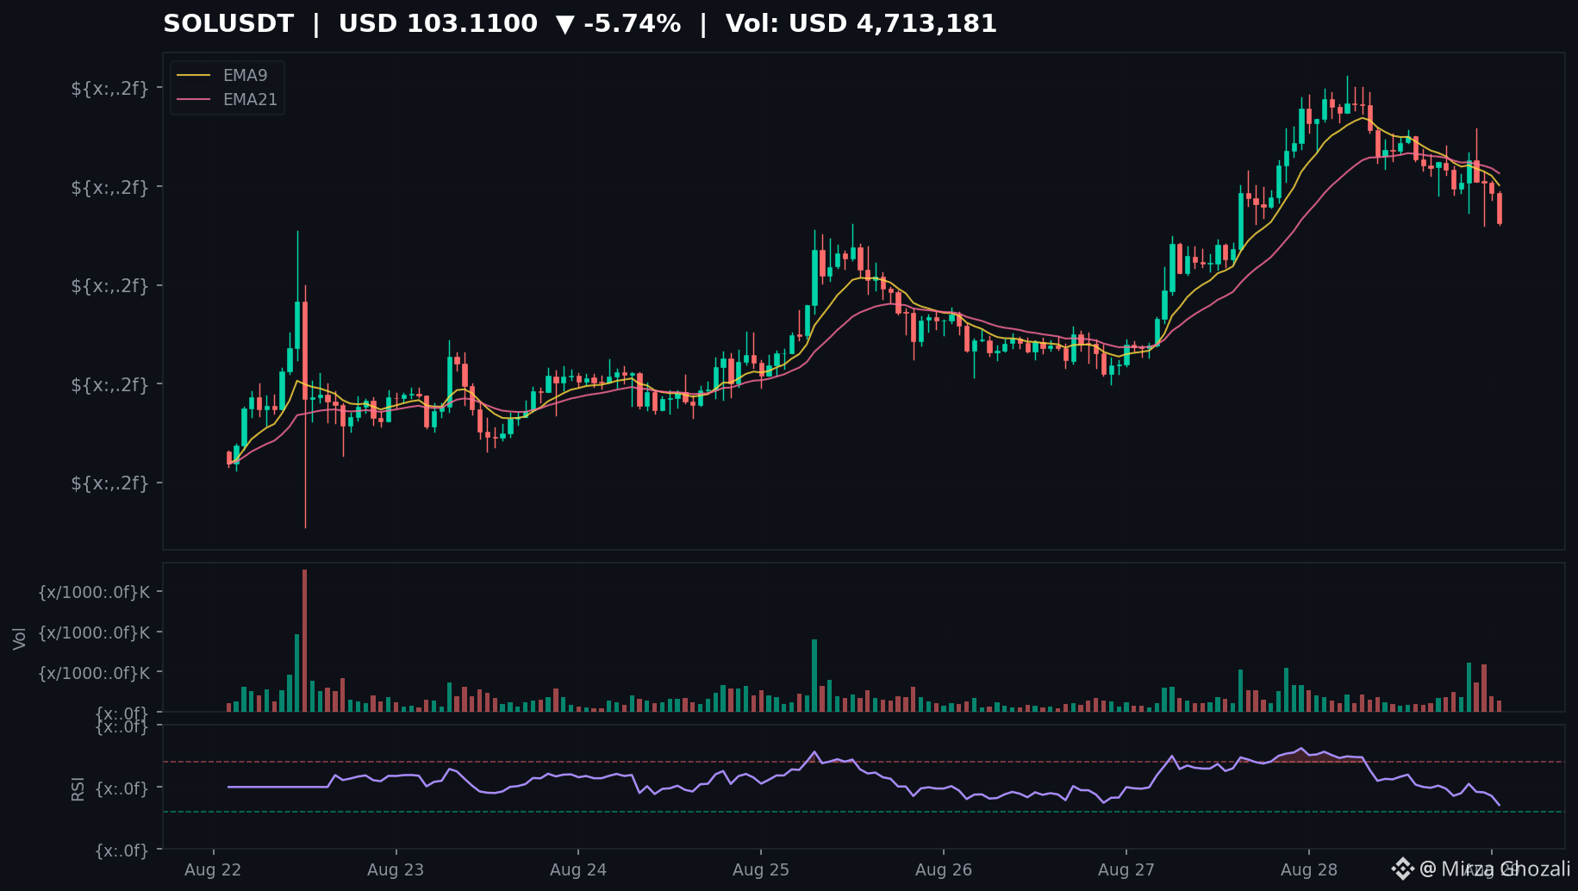1578x891 pixels.
Task: Select the EMA9 legend label
Action: tap(245, 76)
